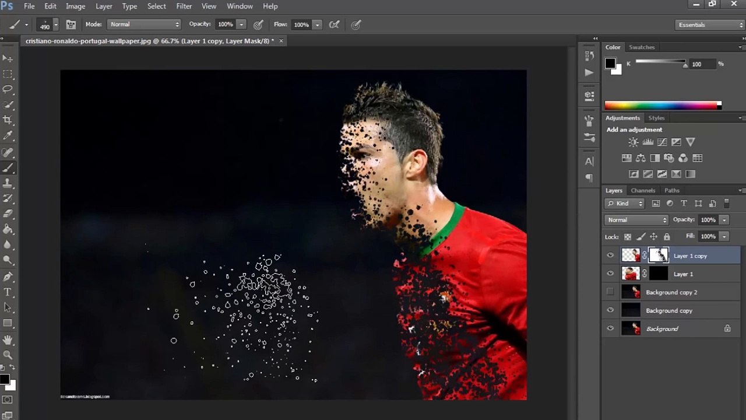746x420 pixels.
Task: Open the layer Opacity arrow in Layers panel
Action: point(724,220)
